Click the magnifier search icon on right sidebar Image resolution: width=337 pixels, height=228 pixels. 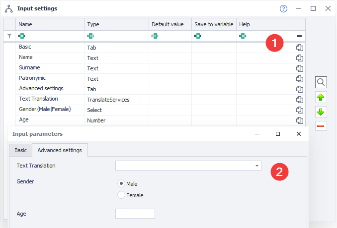321,82
